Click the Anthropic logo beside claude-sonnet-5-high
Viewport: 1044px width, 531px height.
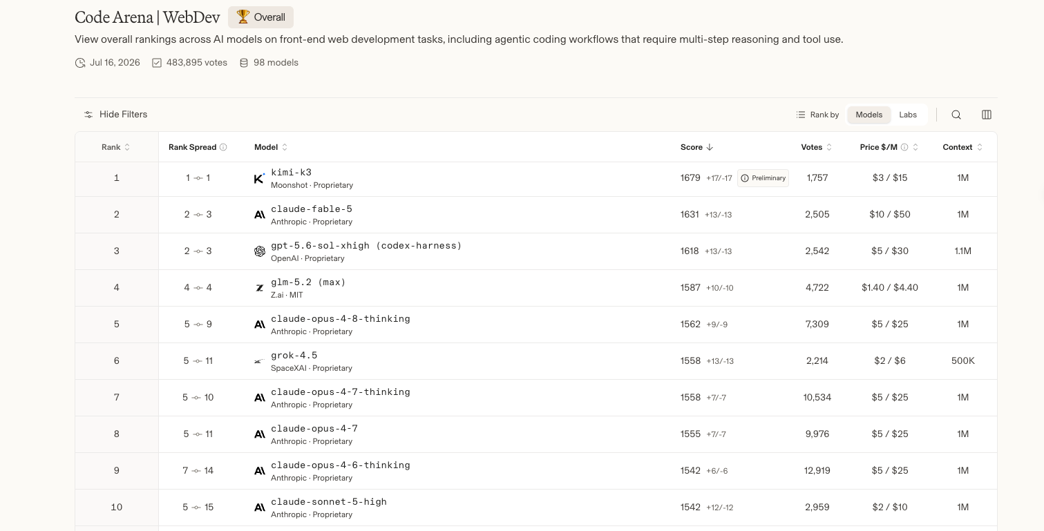click(x=260, y=508)
